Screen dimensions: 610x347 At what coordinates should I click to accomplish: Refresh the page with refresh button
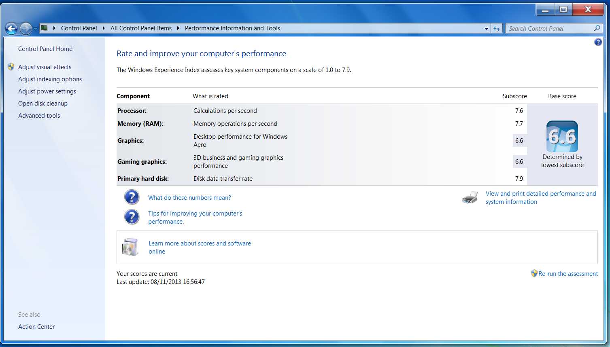point(497,29)
